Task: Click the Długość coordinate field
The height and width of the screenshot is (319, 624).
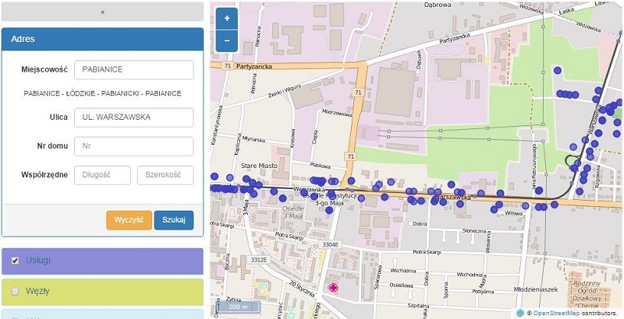Action: [102, 175]
